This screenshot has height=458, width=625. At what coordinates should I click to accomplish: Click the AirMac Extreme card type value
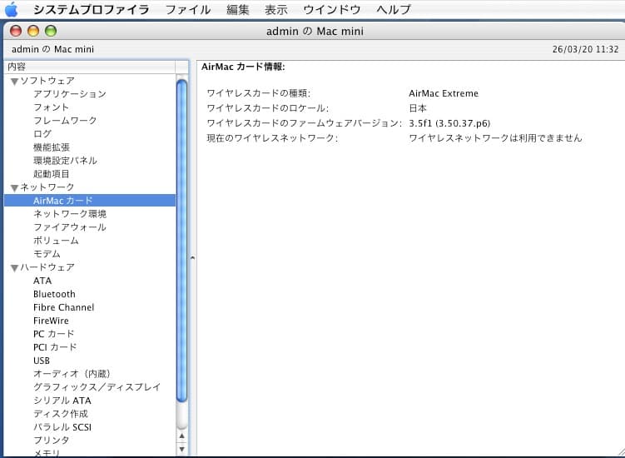coord(444,93)
